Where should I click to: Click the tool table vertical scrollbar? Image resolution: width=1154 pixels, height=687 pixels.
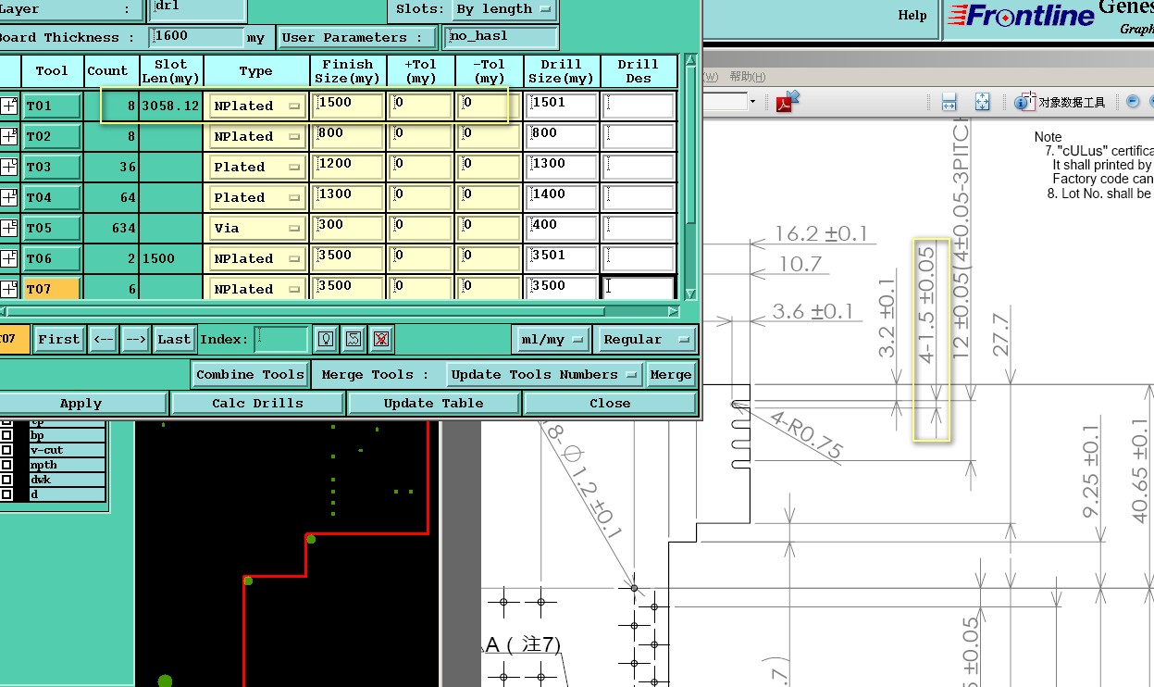pyautogui.click(x=690, y=176)
